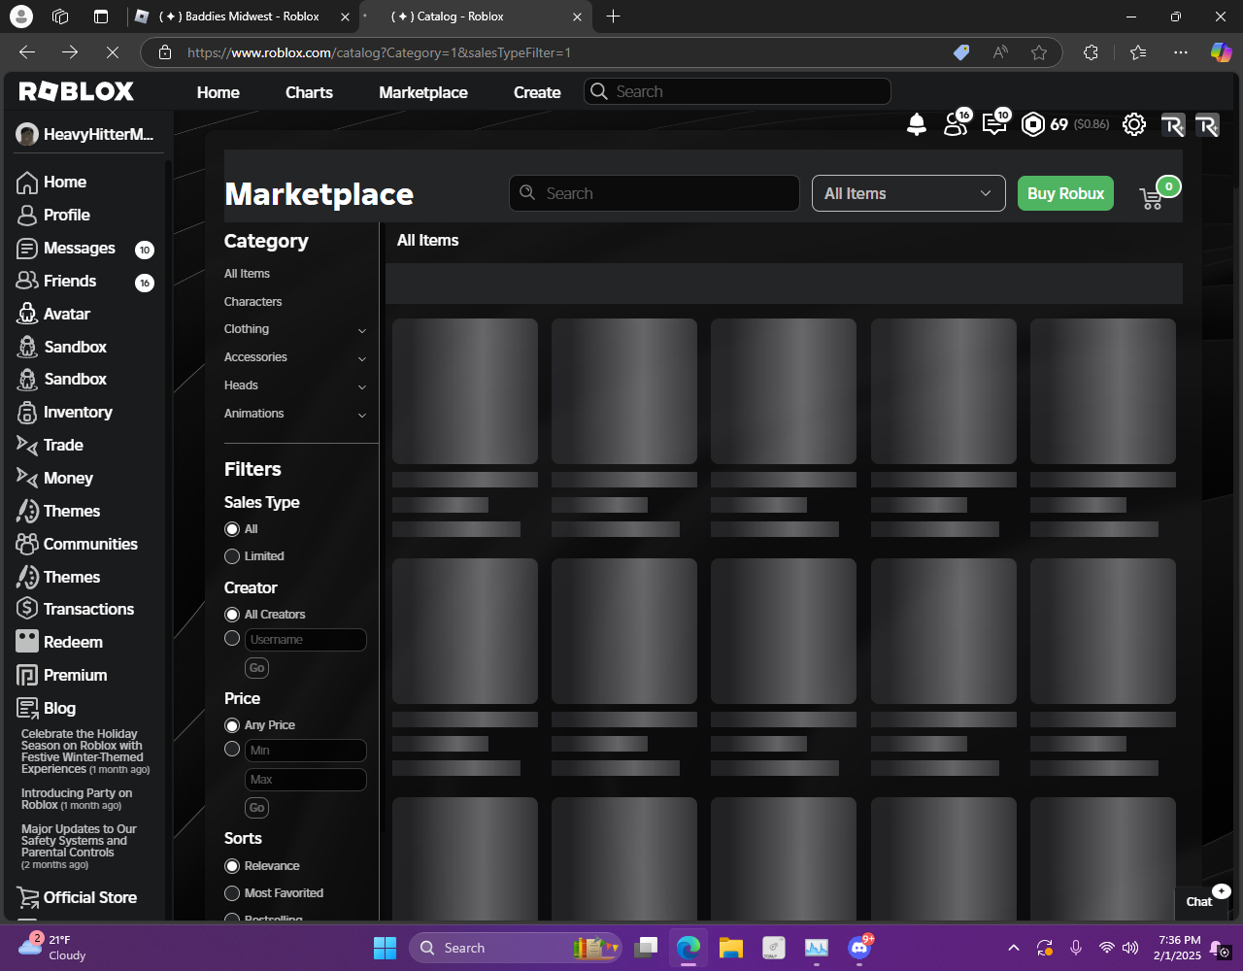Image resolution: width=1243 pixels, height=971 pixels.
Task: Select the Any Price radio button
Action: coord(232,725)
